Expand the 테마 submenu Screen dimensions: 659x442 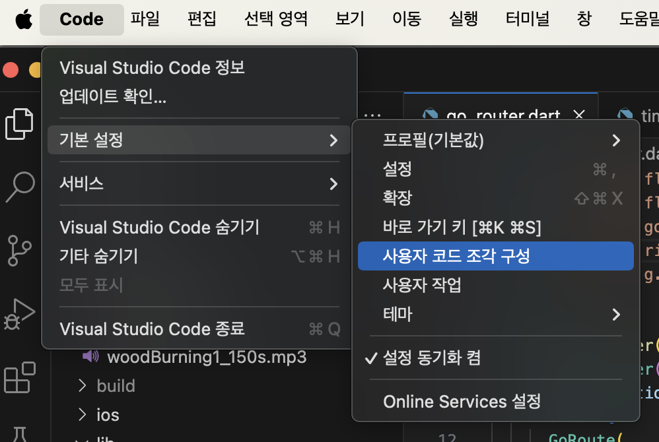pos(495,314)
